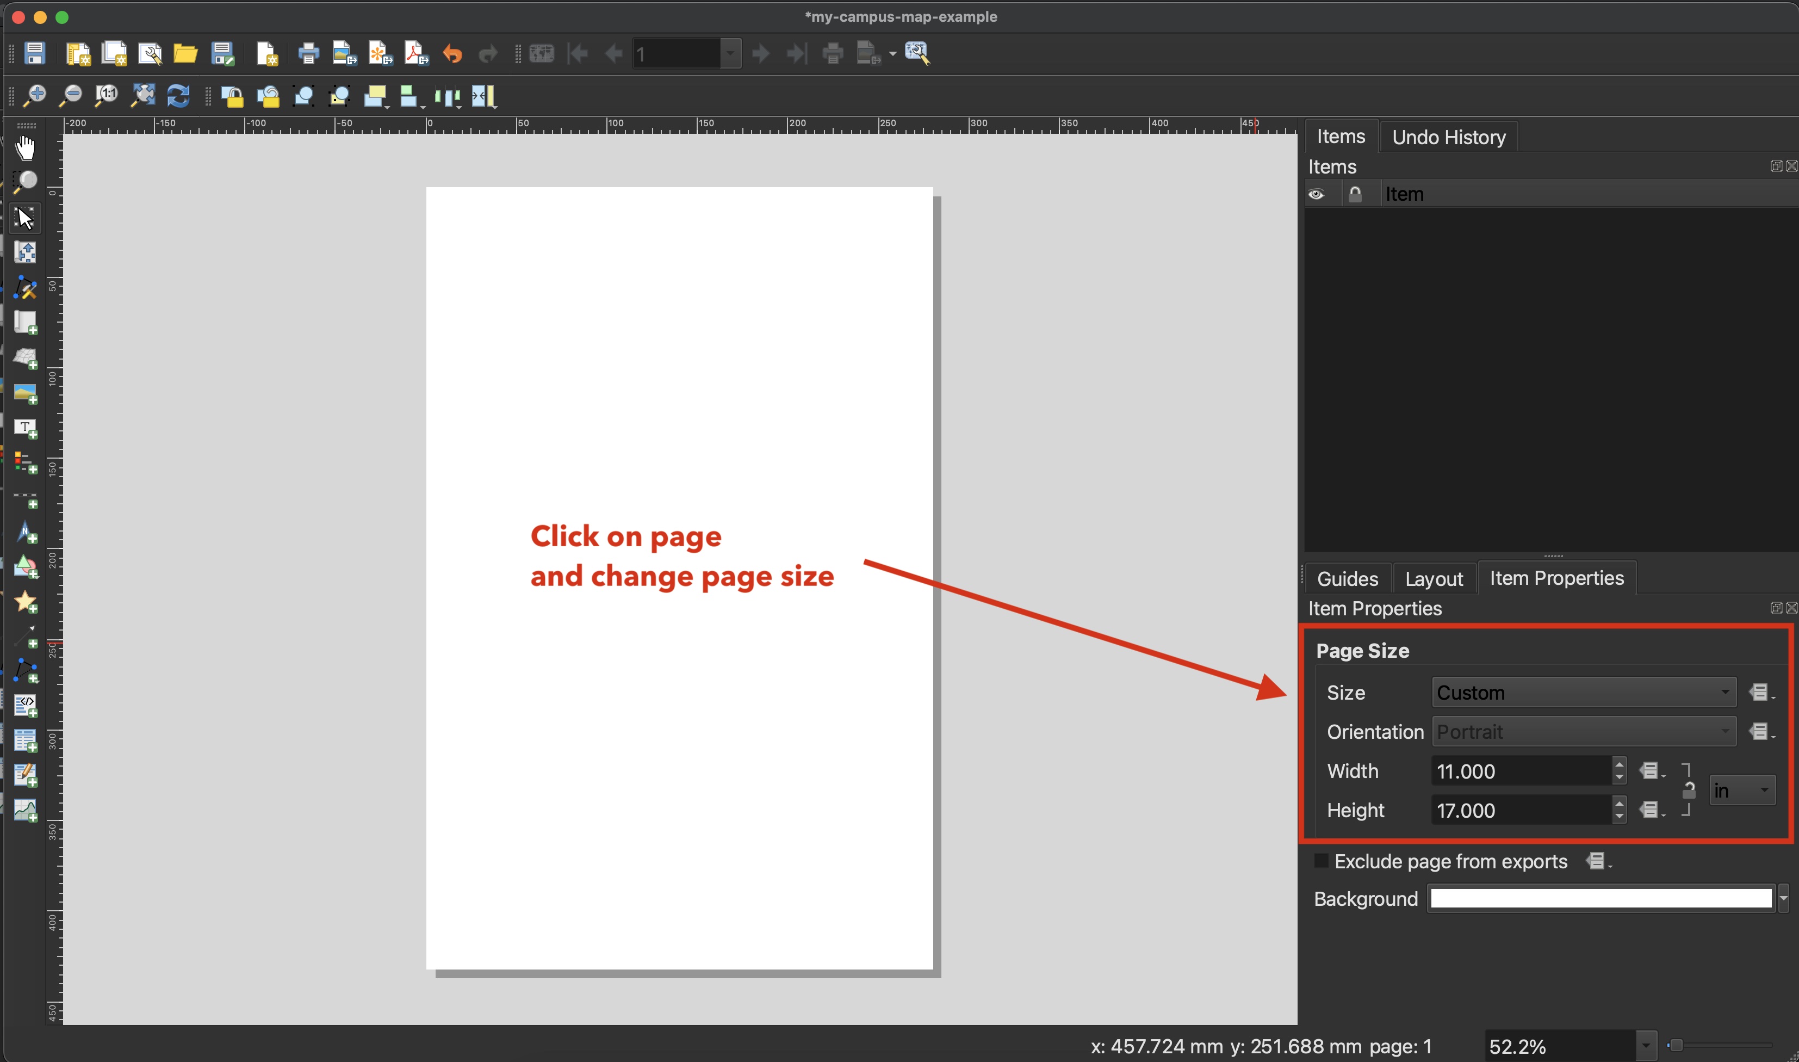Click the Lock Selected Items icon

pos(232,96)
